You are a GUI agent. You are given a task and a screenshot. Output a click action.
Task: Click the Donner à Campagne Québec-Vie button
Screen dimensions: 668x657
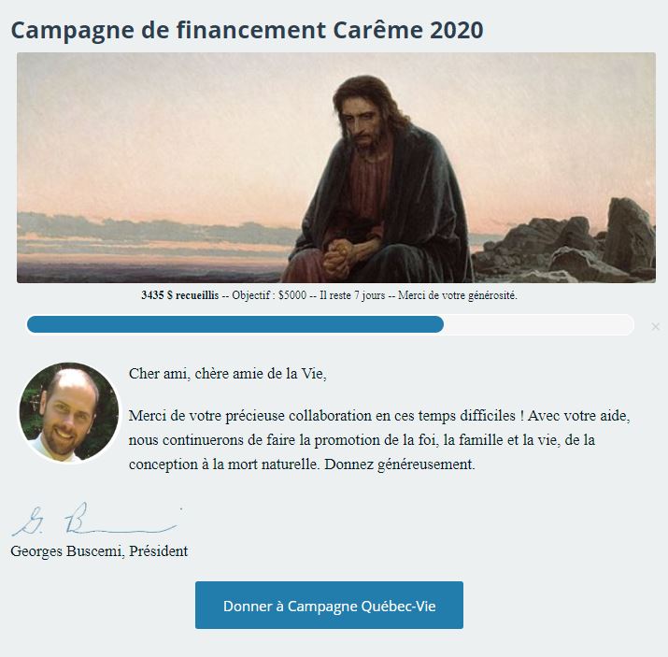(329, 606)
